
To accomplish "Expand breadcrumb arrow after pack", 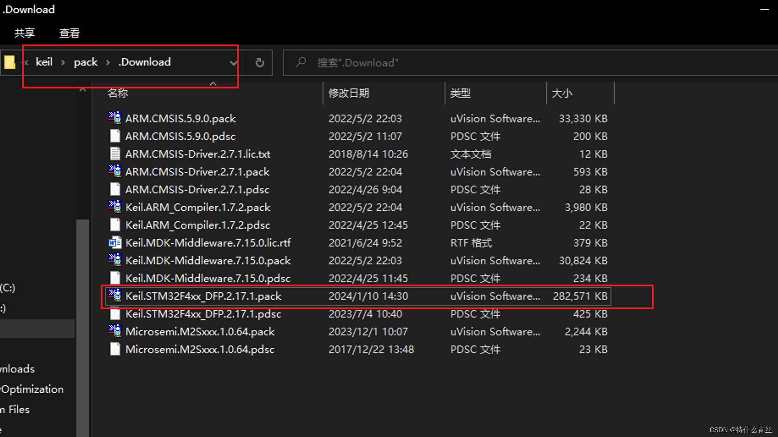I will coord(108,62).
